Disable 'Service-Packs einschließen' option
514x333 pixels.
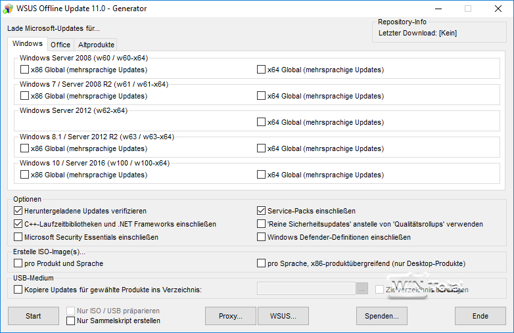[262, 211]
